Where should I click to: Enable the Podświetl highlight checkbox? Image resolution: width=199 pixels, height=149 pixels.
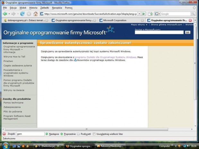coord(79,134)
